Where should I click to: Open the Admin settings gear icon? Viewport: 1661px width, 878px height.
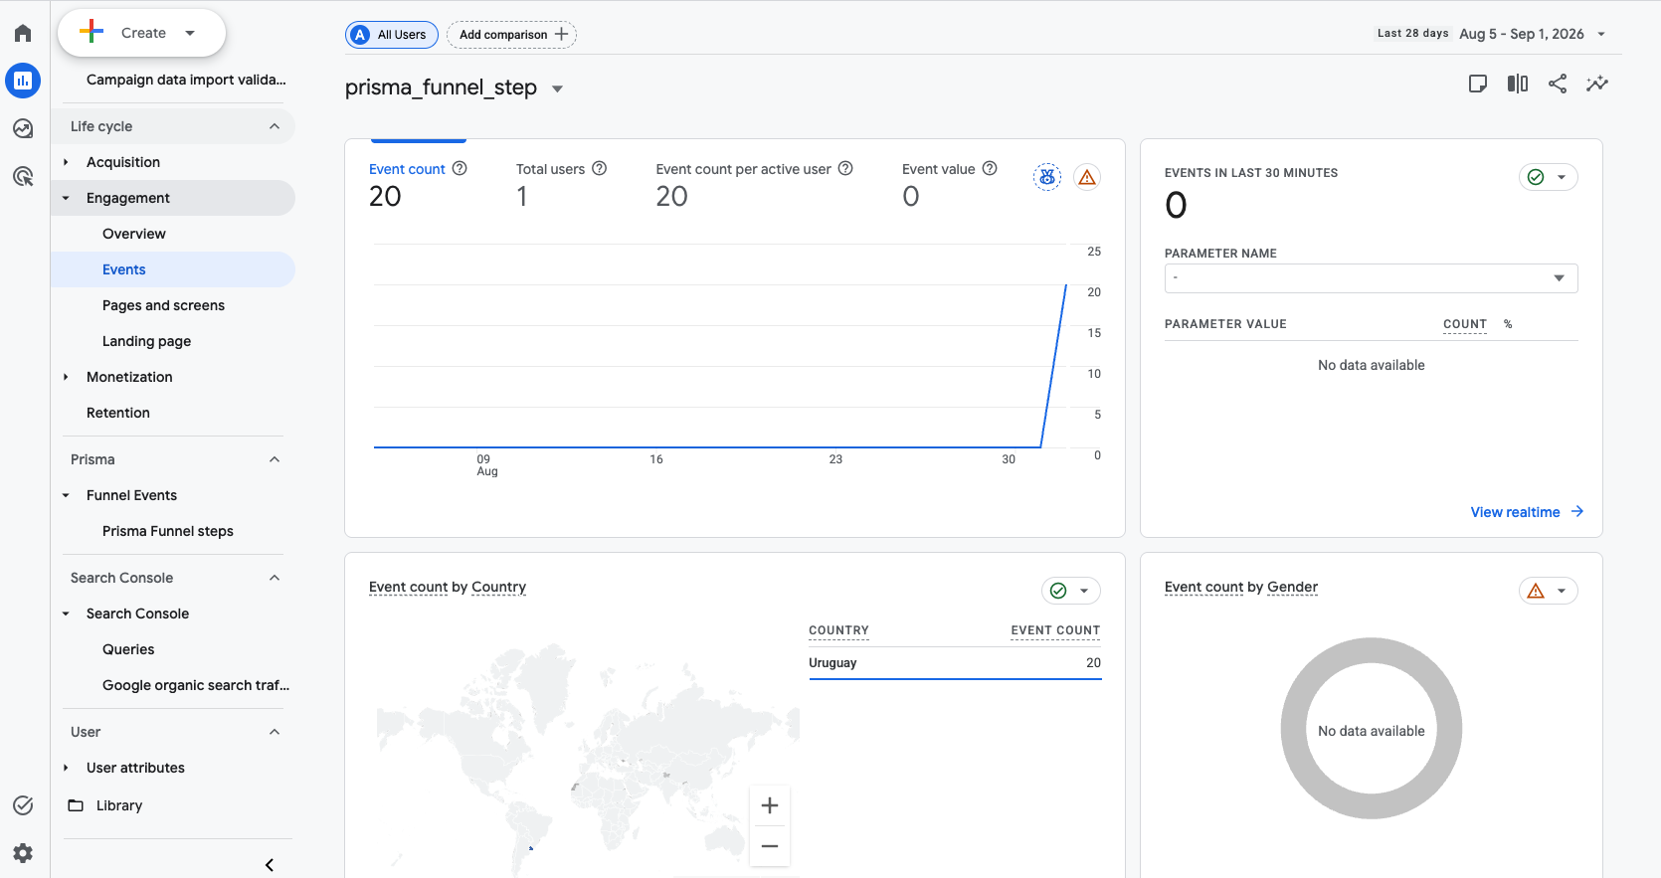point(23,852)
